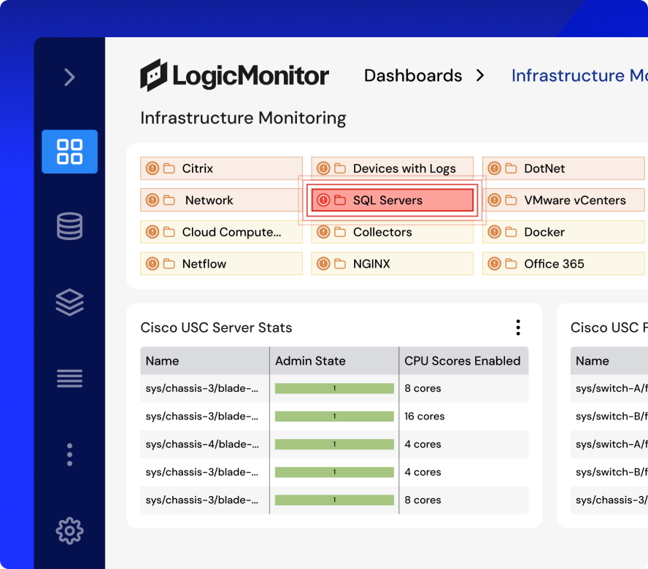Sort by CPU Scores Enabled column header
The height and width of the screenshot is (569, 648).
click(x=463, y=361)
